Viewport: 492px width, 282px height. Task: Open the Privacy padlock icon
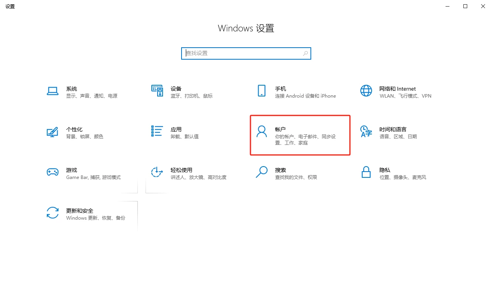click(x=366, y=172)
